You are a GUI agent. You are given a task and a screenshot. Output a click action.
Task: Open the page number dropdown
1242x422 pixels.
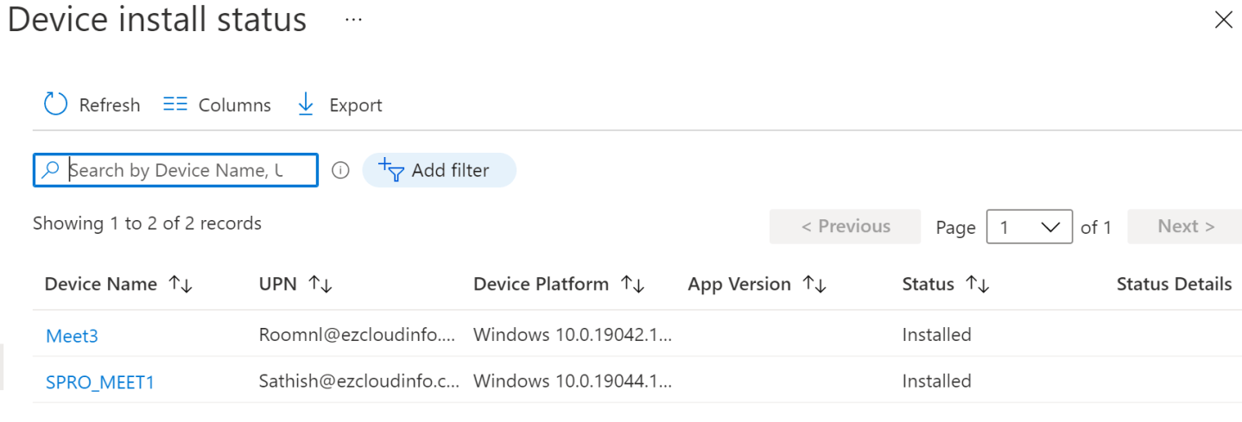coord(1030,227)
